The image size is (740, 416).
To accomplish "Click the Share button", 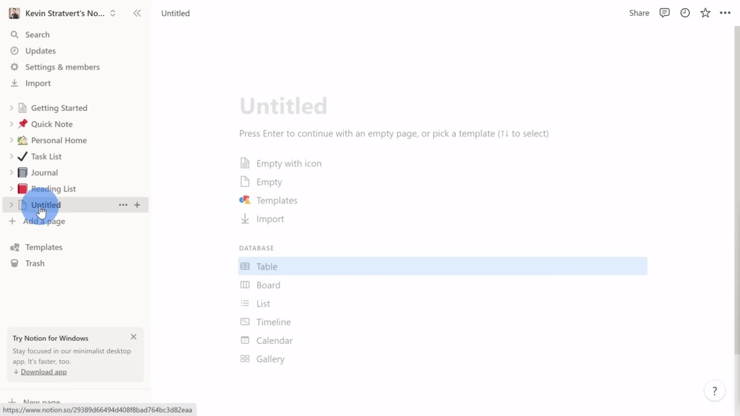I will click(x=639, y=13).
